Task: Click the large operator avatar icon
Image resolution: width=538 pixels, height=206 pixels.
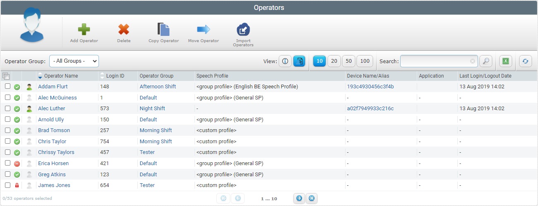Action: (x=31, y=26)
